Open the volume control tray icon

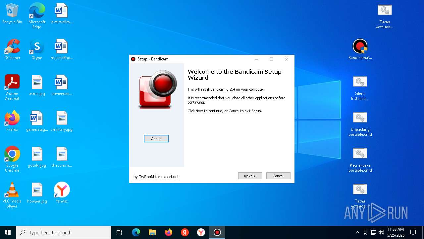(381, 232)
